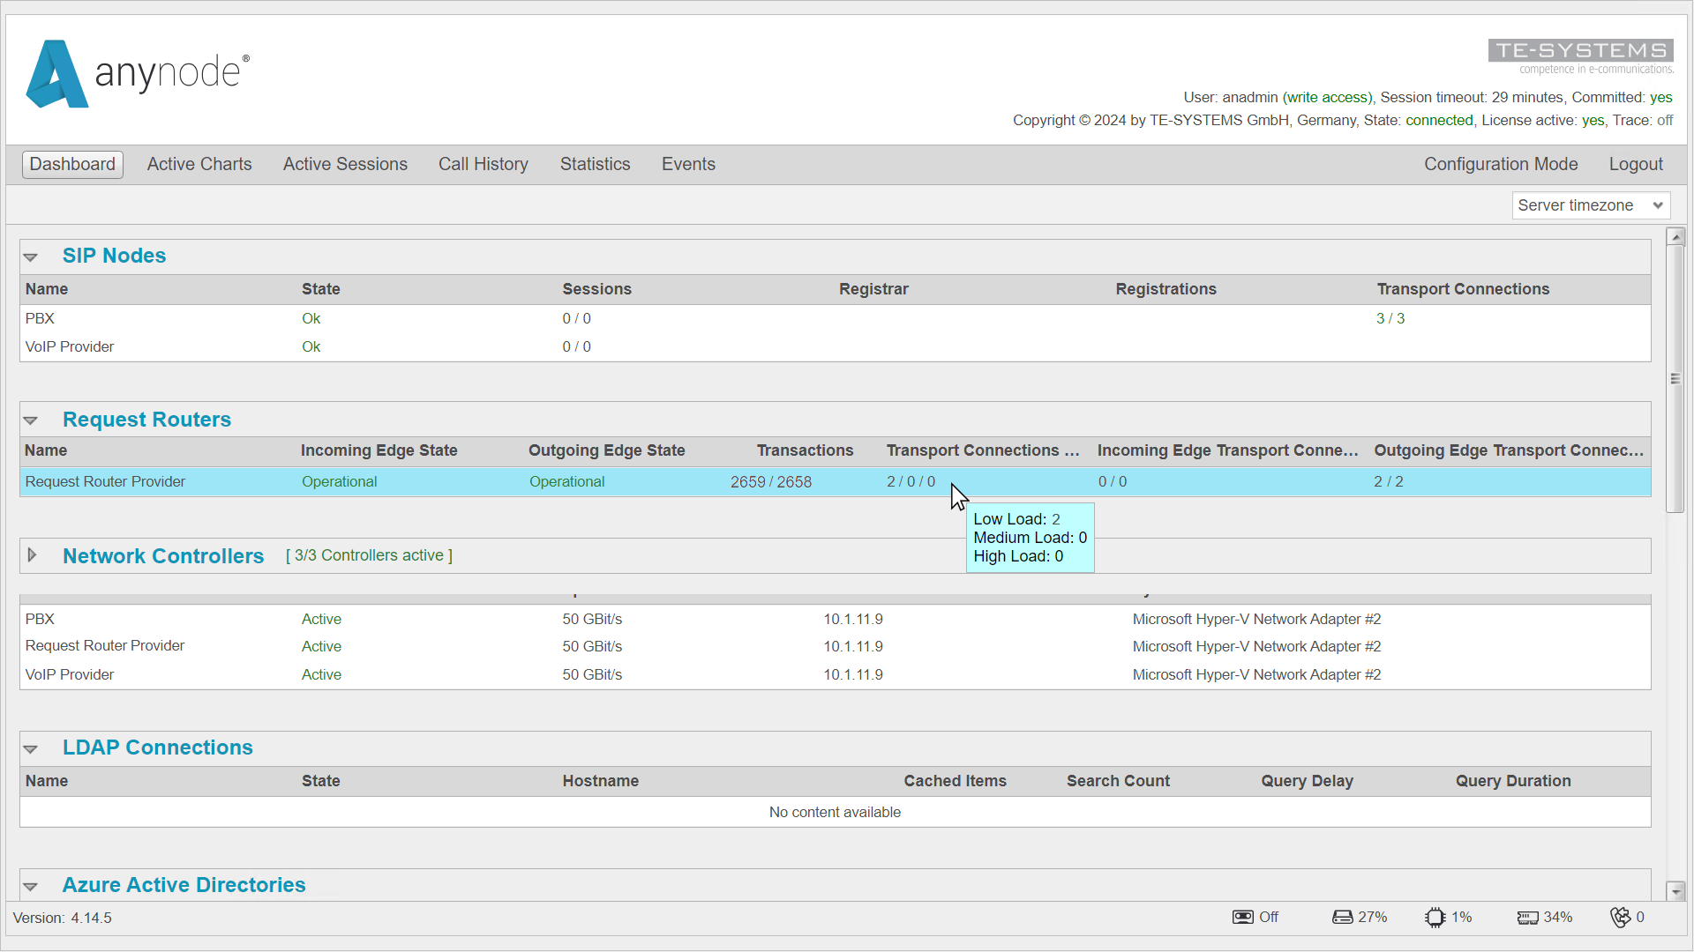Click the write access link next to anadmin
The width and height of the screenshot is (1694, 952).
click(x=1327, y=97)
